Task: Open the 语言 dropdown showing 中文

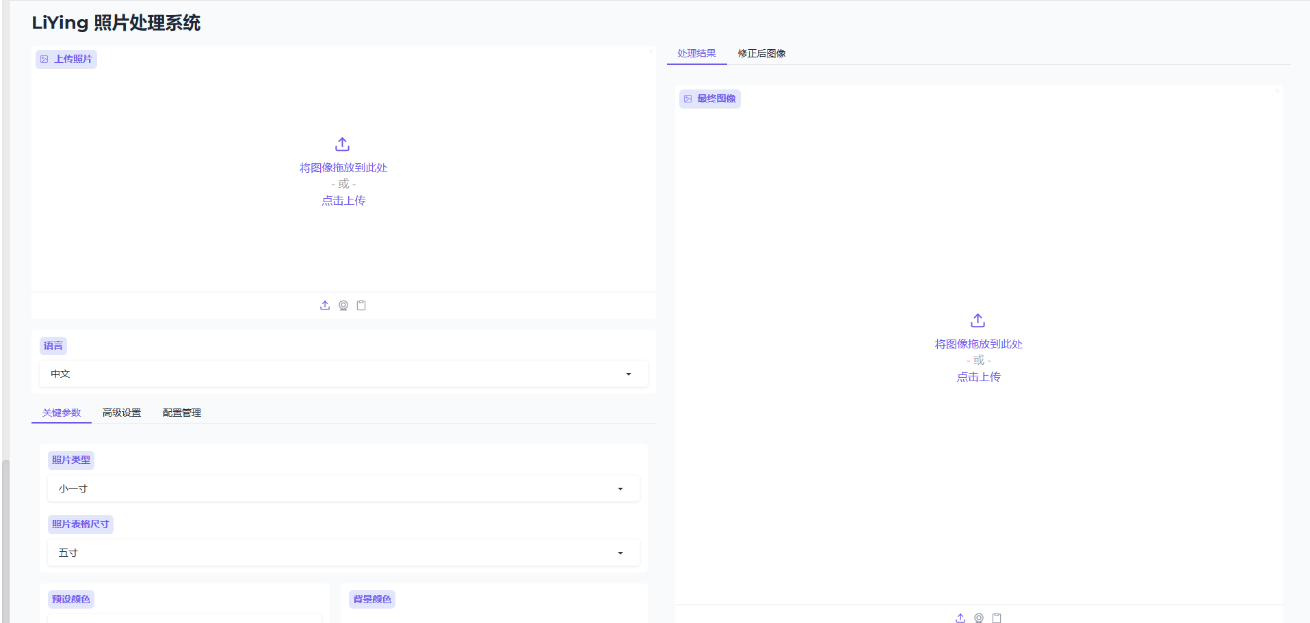Action: click(343, 374)
